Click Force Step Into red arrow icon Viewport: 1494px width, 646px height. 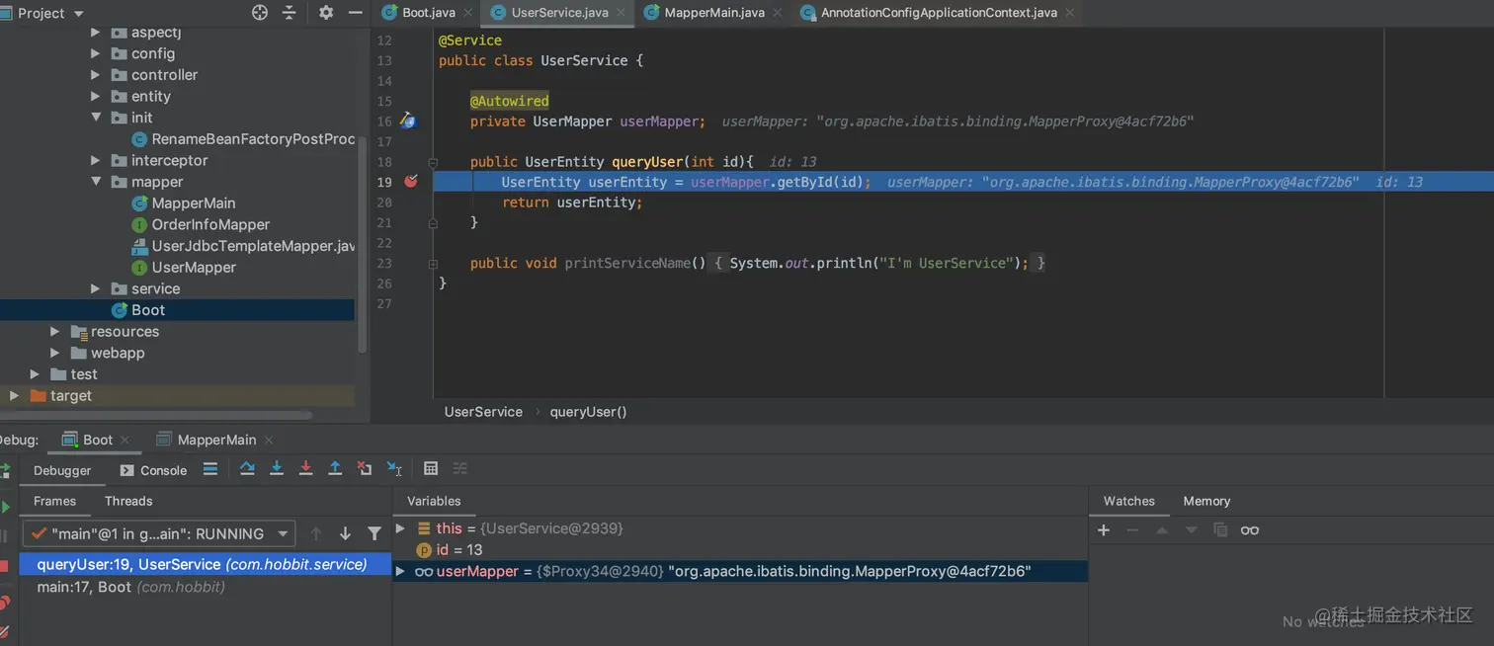point(305,469)
